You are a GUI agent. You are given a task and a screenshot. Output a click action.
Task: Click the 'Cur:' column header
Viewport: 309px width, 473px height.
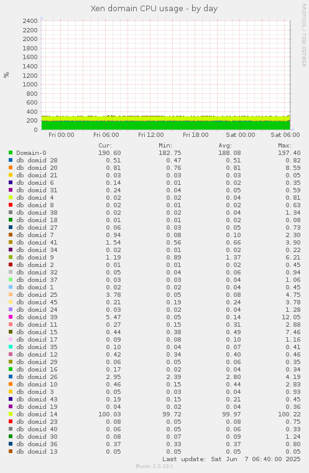pyautogui.click(x=106, y=146)
